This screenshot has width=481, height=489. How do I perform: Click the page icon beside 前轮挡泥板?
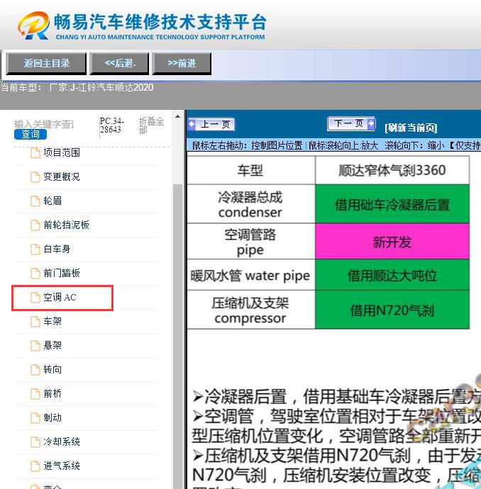coord(35,225)
